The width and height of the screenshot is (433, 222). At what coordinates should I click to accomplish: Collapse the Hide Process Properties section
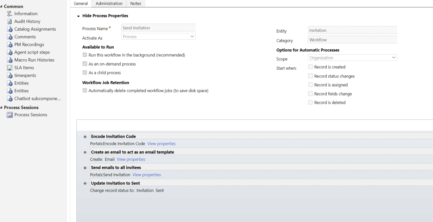coord(78,16)
